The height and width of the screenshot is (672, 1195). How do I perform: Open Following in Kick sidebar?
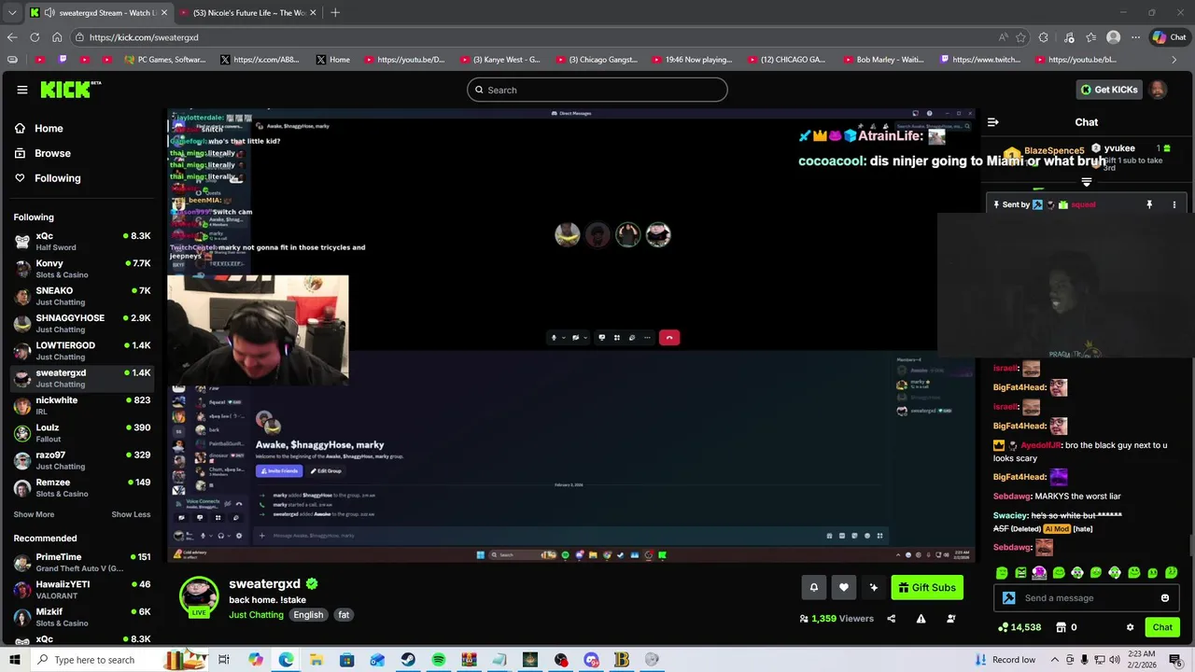[57, 178]
